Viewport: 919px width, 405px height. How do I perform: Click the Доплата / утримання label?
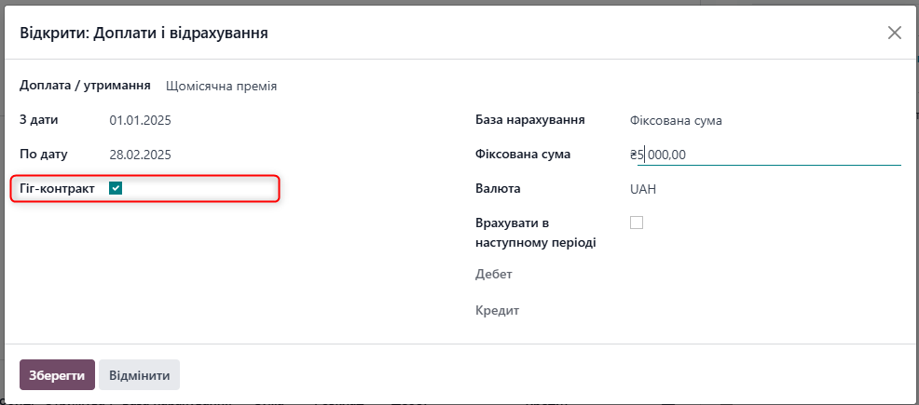point(86,86)
